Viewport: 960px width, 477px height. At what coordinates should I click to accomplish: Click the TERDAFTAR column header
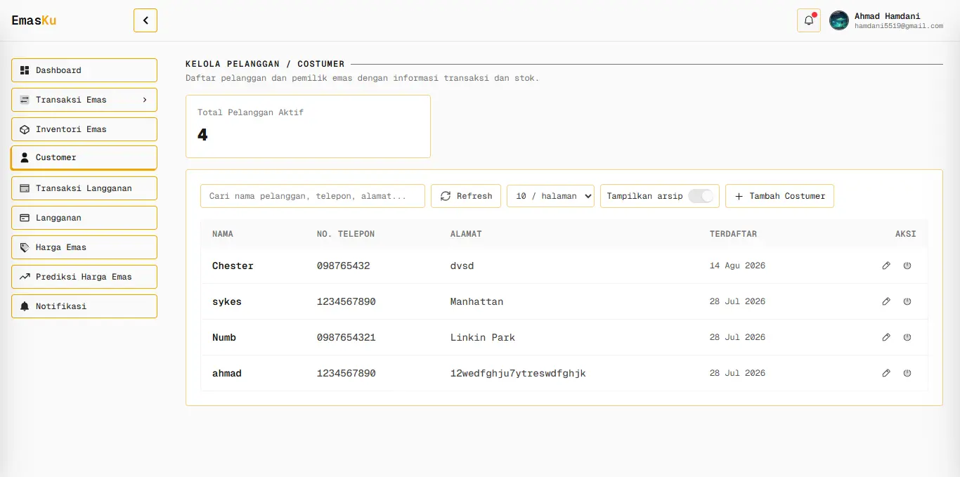733,234
